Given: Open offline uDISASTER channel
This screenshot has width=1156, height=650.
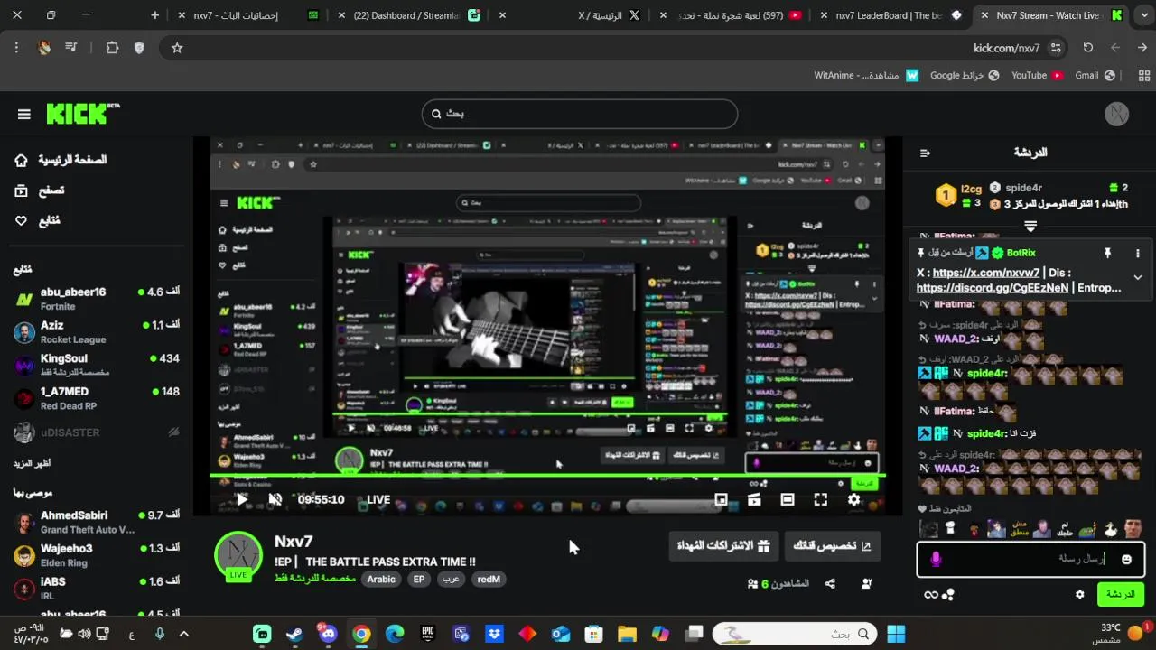Looking at the screenshot, I should pyautogui.click(x=96, y=432).
